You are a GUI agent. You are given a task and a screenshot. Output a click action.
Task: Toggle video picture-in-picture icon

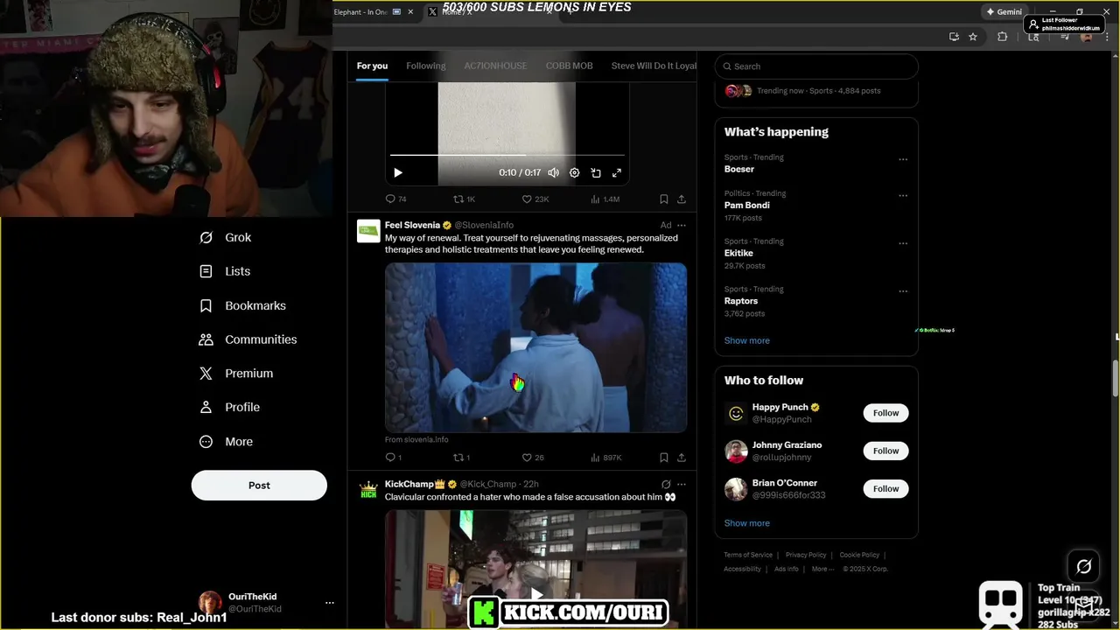(596, 172)
